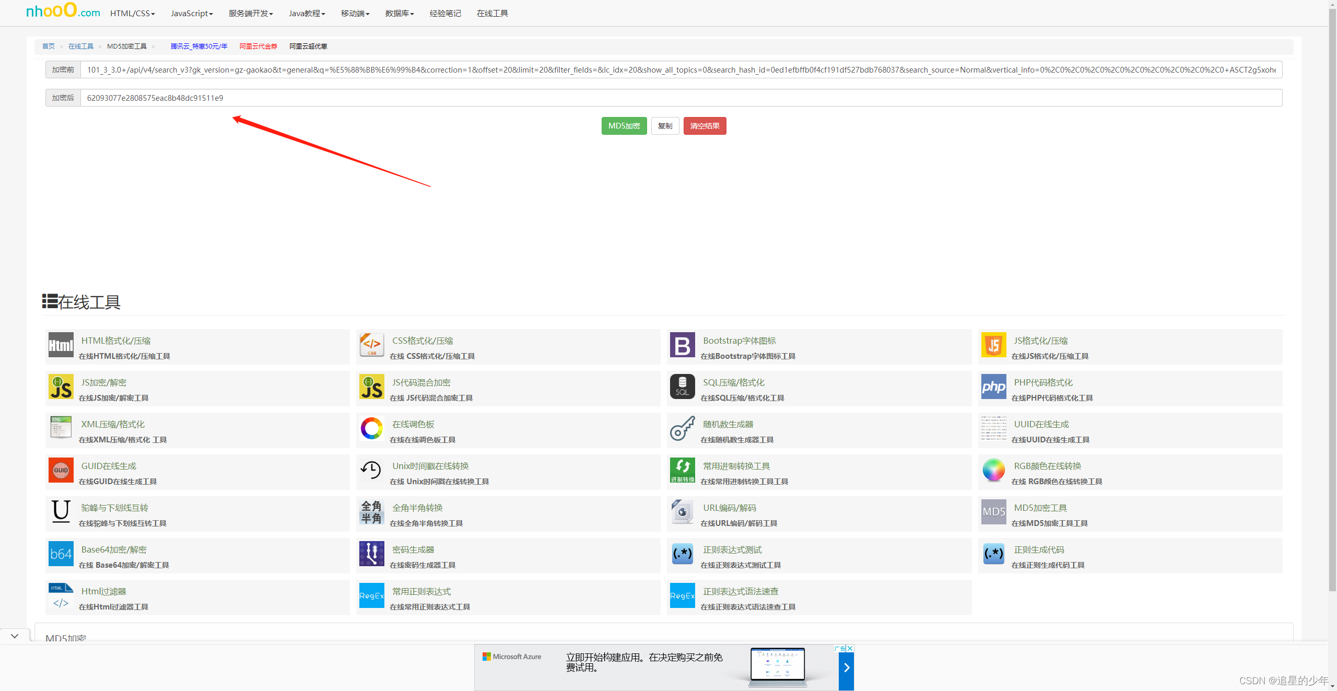Click the MD5 tool icon
Image resolution: width=1337 pixels, height=691 pixels.
(993, 512)
